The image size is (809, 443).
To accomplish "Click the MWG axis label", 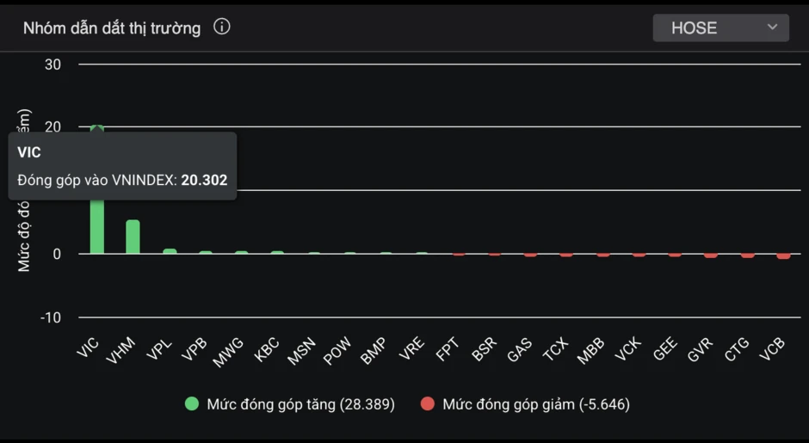I will click(228, 352).
